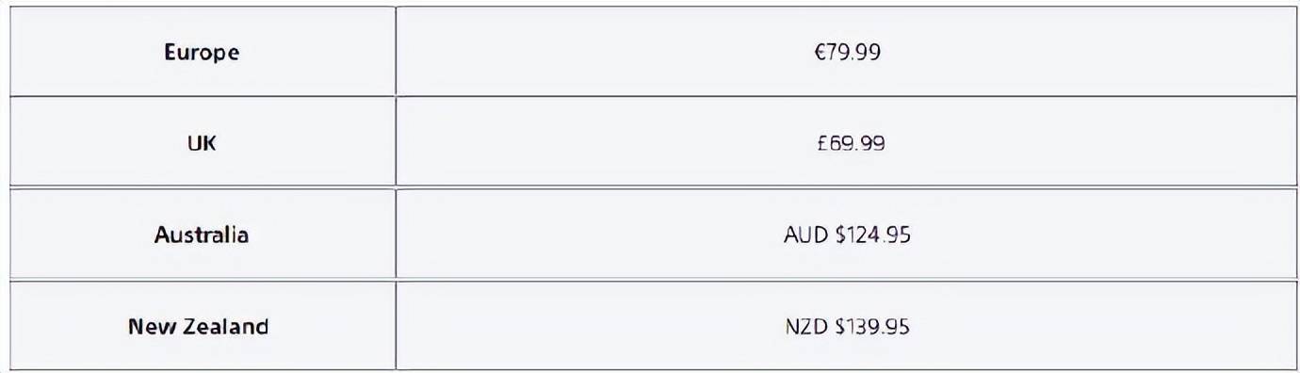Click the AUD $124.95 price text
Image resolution: width=1300 pixels, height=373 pixels.
coord(847,235)
